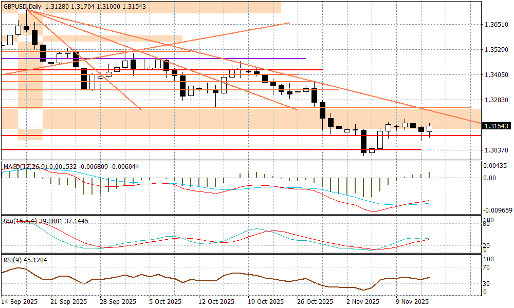Click the 14 Sep 2025 date label
The width and height of the screenshot is (514, 308).
pos(21,301)
